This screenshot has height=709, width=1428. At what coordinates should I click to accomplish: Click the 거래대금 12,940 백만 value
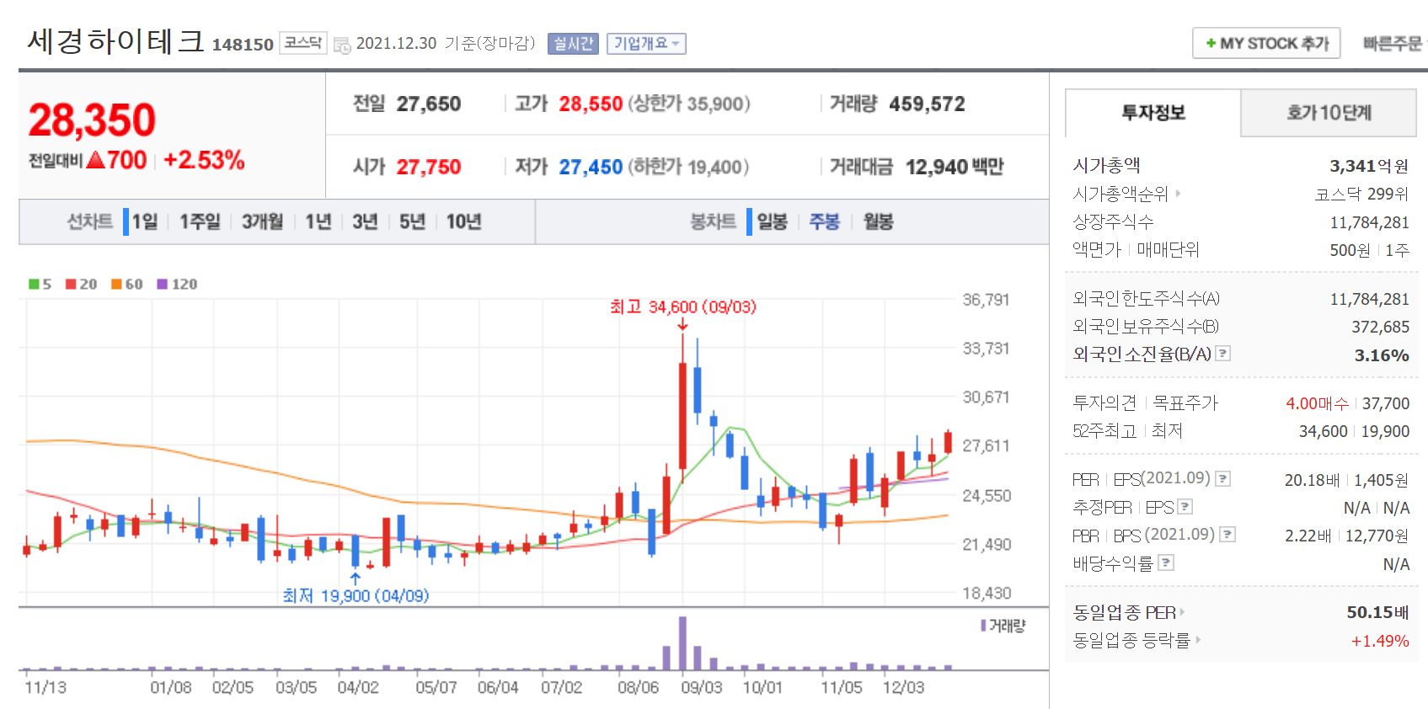click(955, 167)
